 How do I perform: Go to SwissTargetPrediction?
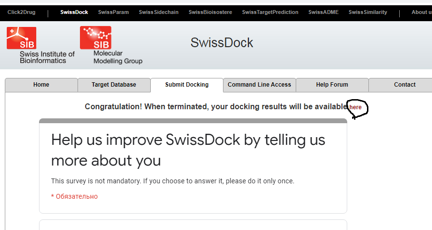point(270,12)
